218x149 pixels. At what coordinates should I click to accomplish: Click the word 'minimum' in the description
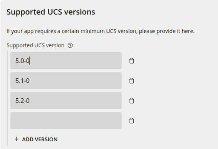tap(92, 31)
